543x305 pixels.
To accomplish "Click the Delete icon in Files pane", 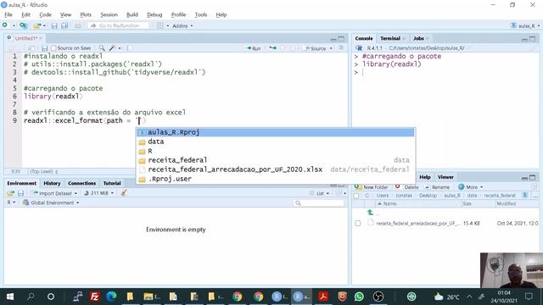I will 398,186.
